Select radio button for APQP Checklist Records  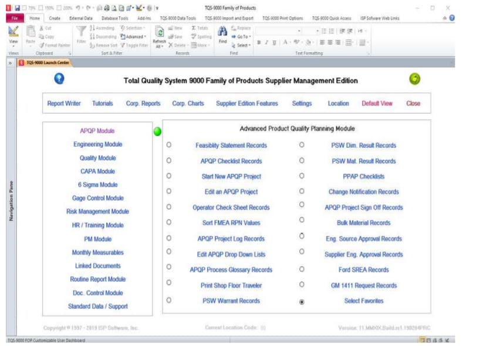pyautogui.click(x=169, y=160)
